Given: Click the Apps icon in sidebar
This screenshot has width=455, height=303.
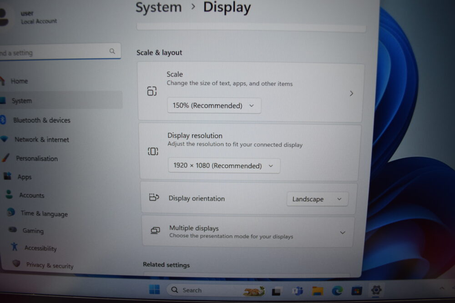Looking at the screenshot, I should 8,176.
